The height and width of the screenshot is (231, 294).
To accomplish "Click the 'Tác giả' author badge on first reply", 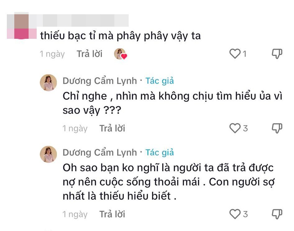I will click(x=160, y=81).
